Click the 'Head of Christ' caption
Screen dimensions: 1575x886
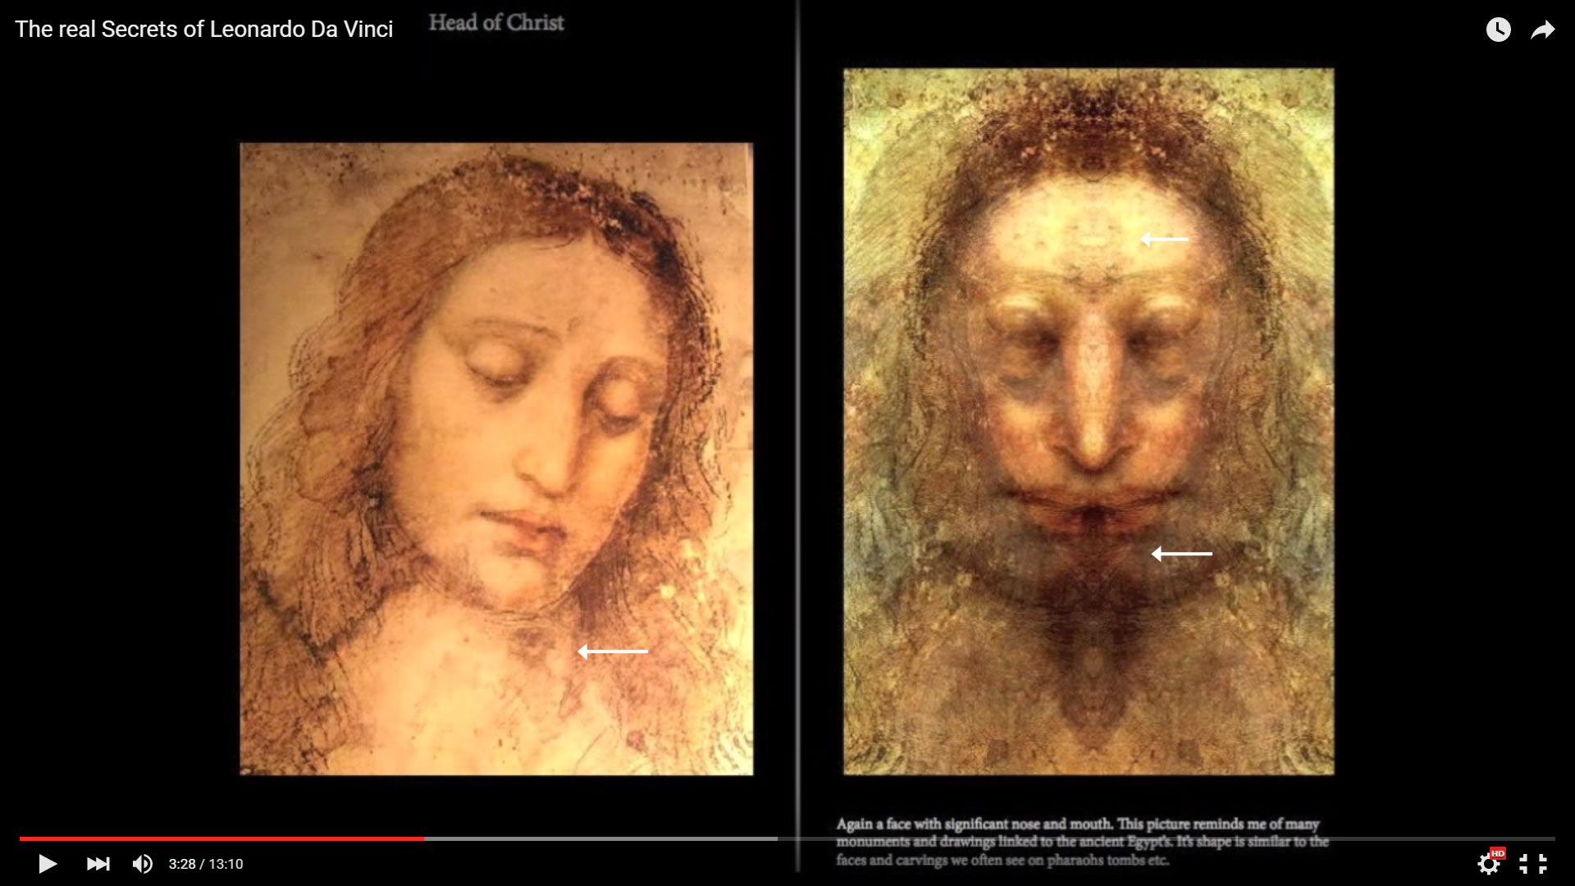496,23
